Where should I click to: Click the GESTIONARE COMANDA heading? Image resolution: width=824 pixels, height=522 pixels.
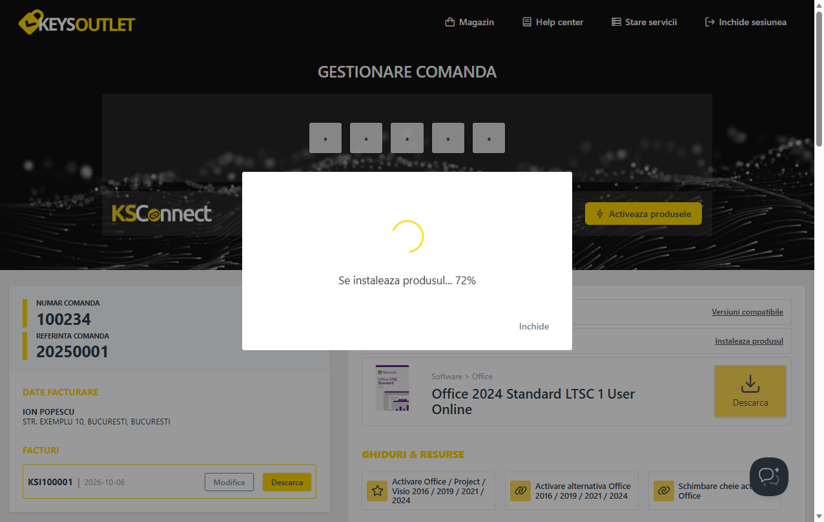pos(407,72)
